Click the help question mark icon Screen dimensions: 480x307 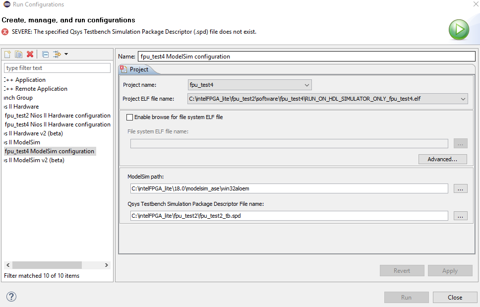click(11, 297)
